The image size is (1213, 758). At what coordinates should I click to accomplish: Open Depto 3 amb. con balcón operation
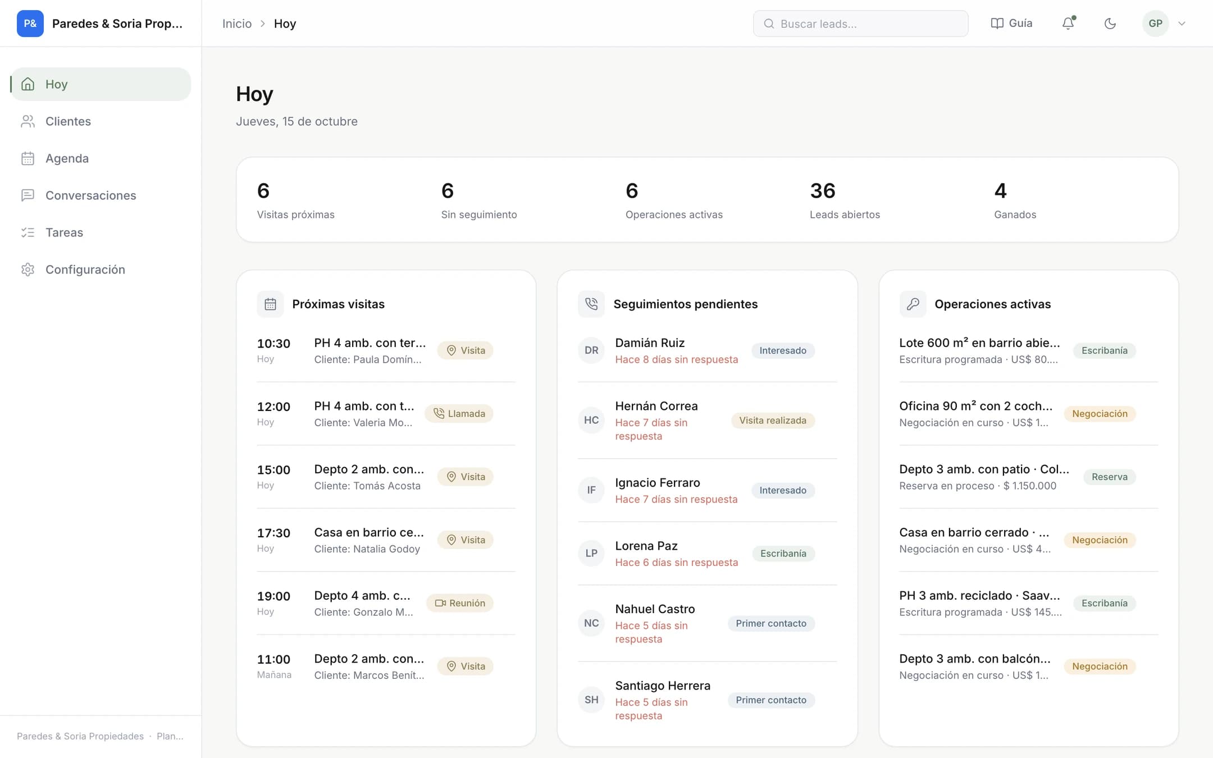[x=1028, y=666]
